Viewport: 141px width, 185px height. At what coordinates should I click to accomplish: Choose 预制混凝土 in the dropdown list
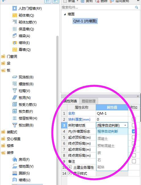pyautogui.click(x=112, y=146)
